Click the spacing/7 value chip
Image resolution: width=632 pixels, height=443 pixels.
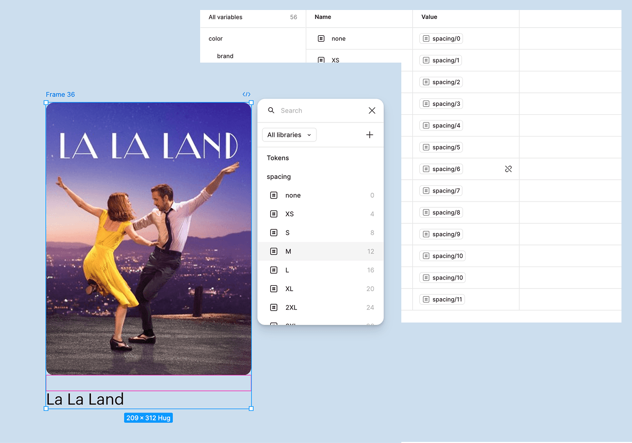point(441,190)
